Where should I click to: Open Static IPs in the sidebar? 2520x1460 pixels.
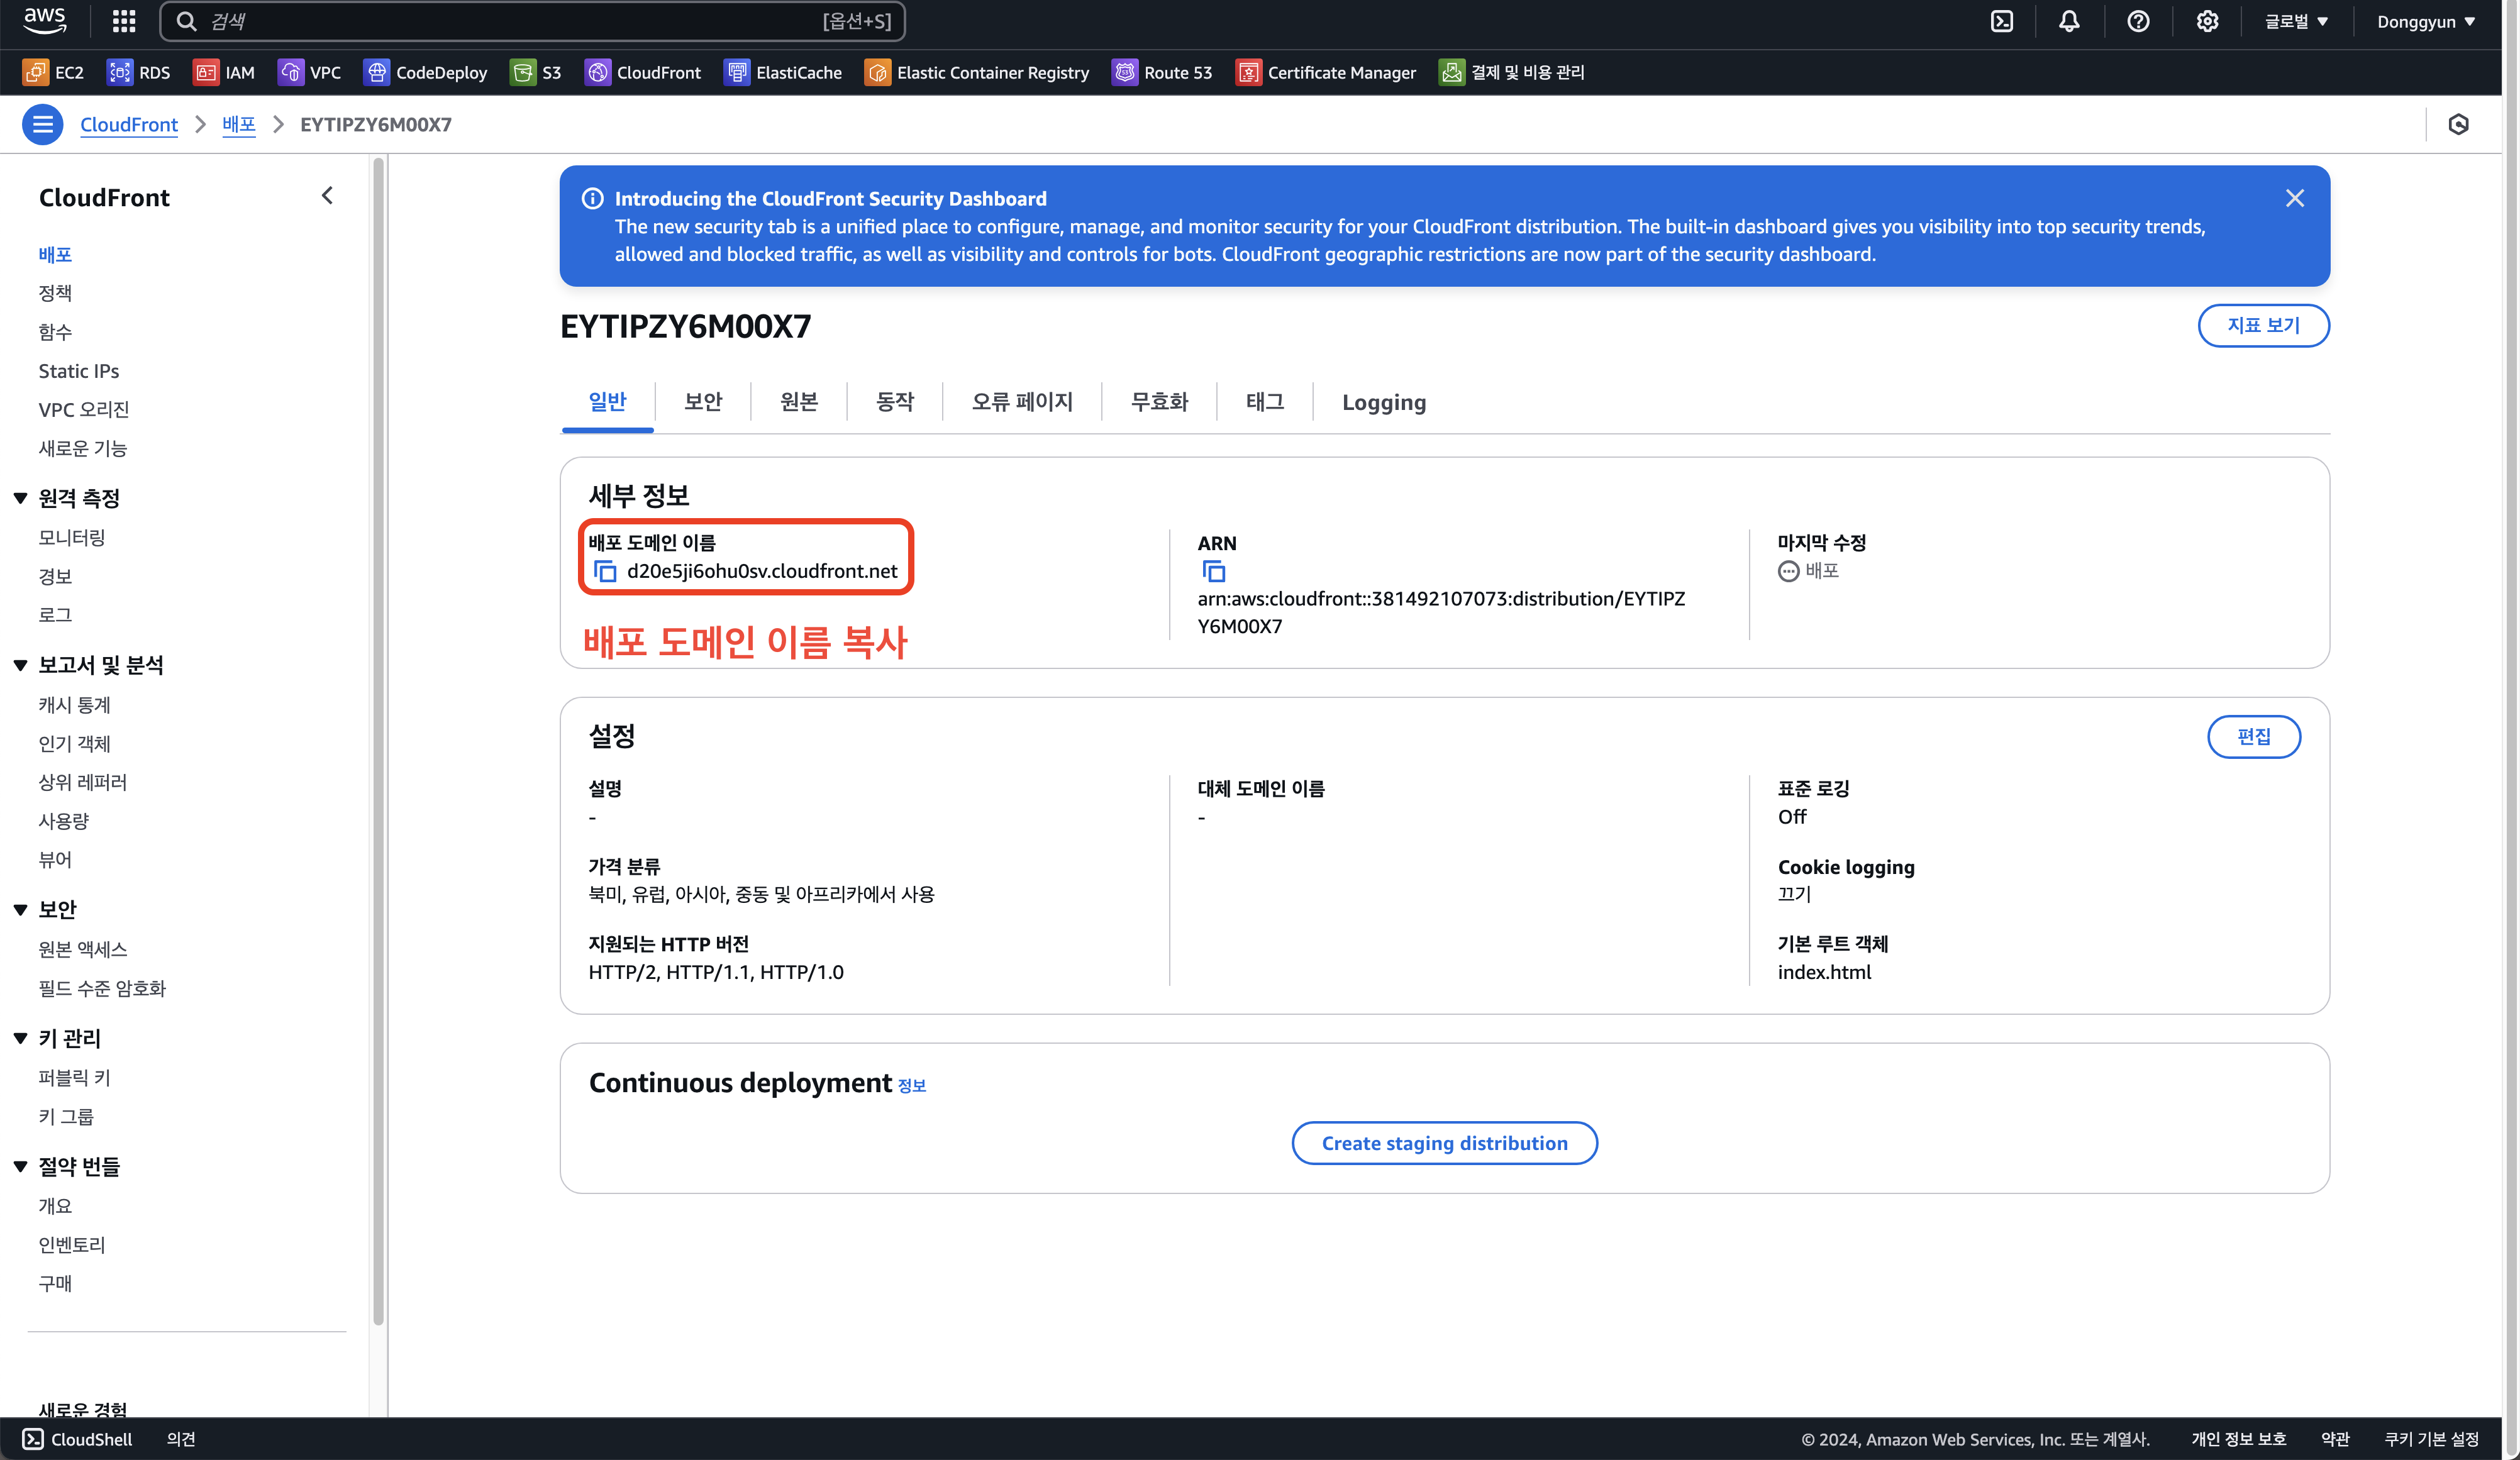point(79,371)
